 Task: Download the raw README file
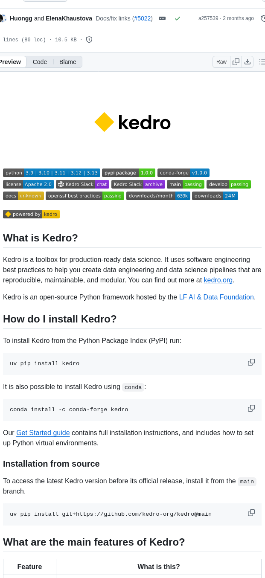pos(248,62)
